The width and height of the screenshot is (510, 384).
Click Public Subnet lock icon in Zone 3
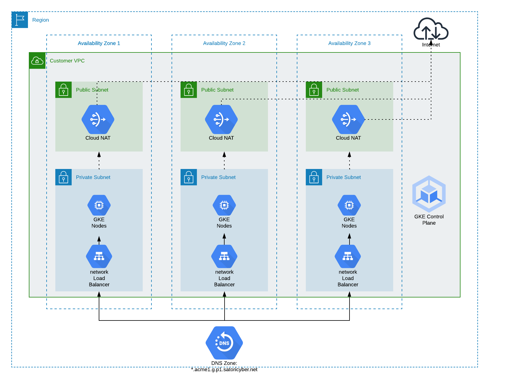click(x=314, y=90)
